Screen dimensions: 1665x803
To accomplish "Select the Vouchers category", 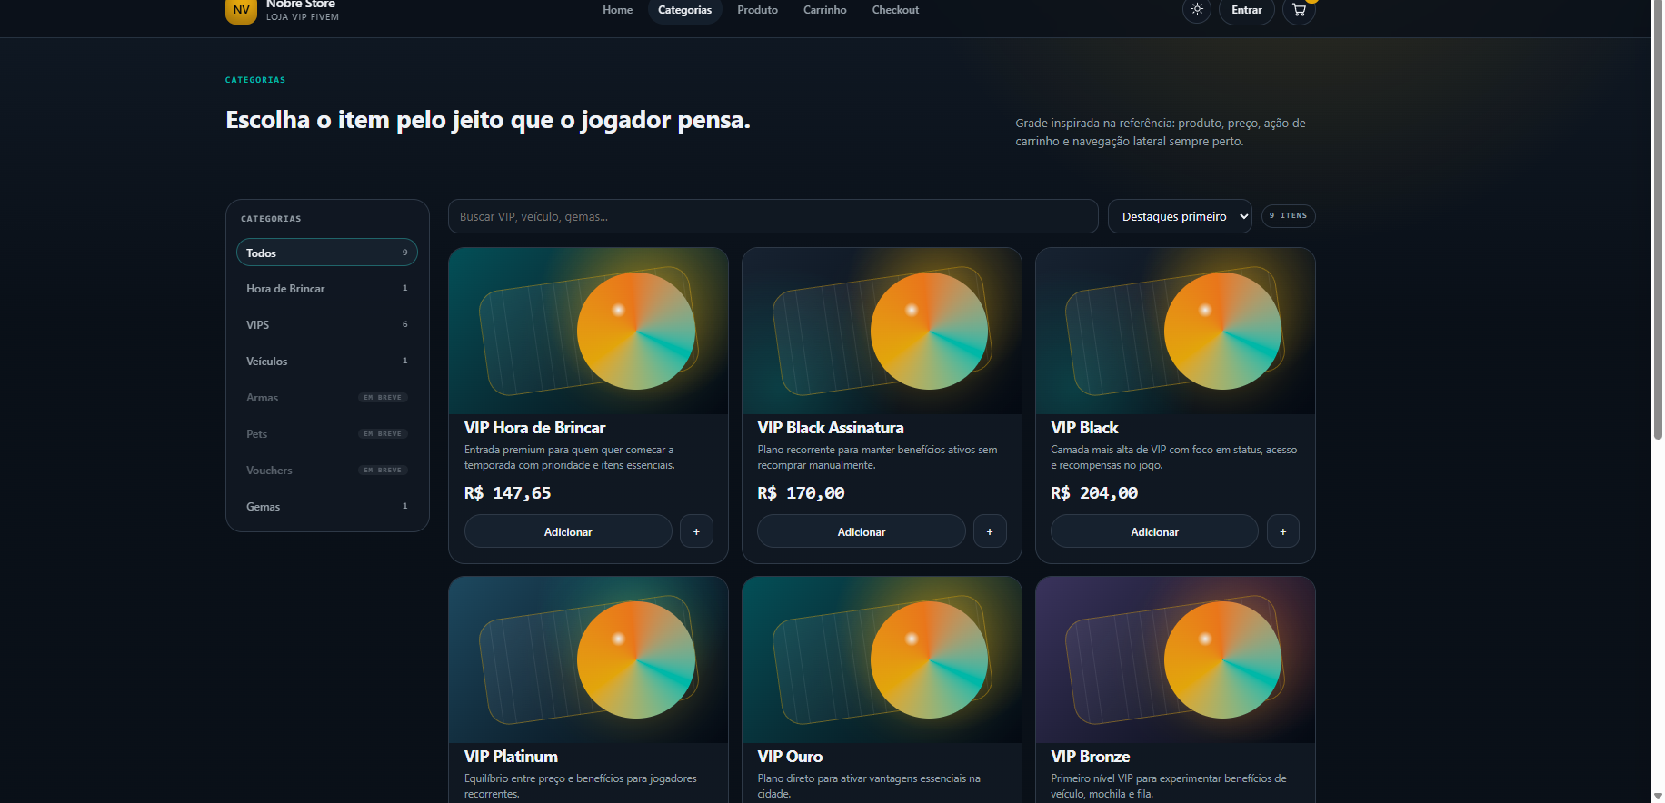I will (x=327, y=471).
